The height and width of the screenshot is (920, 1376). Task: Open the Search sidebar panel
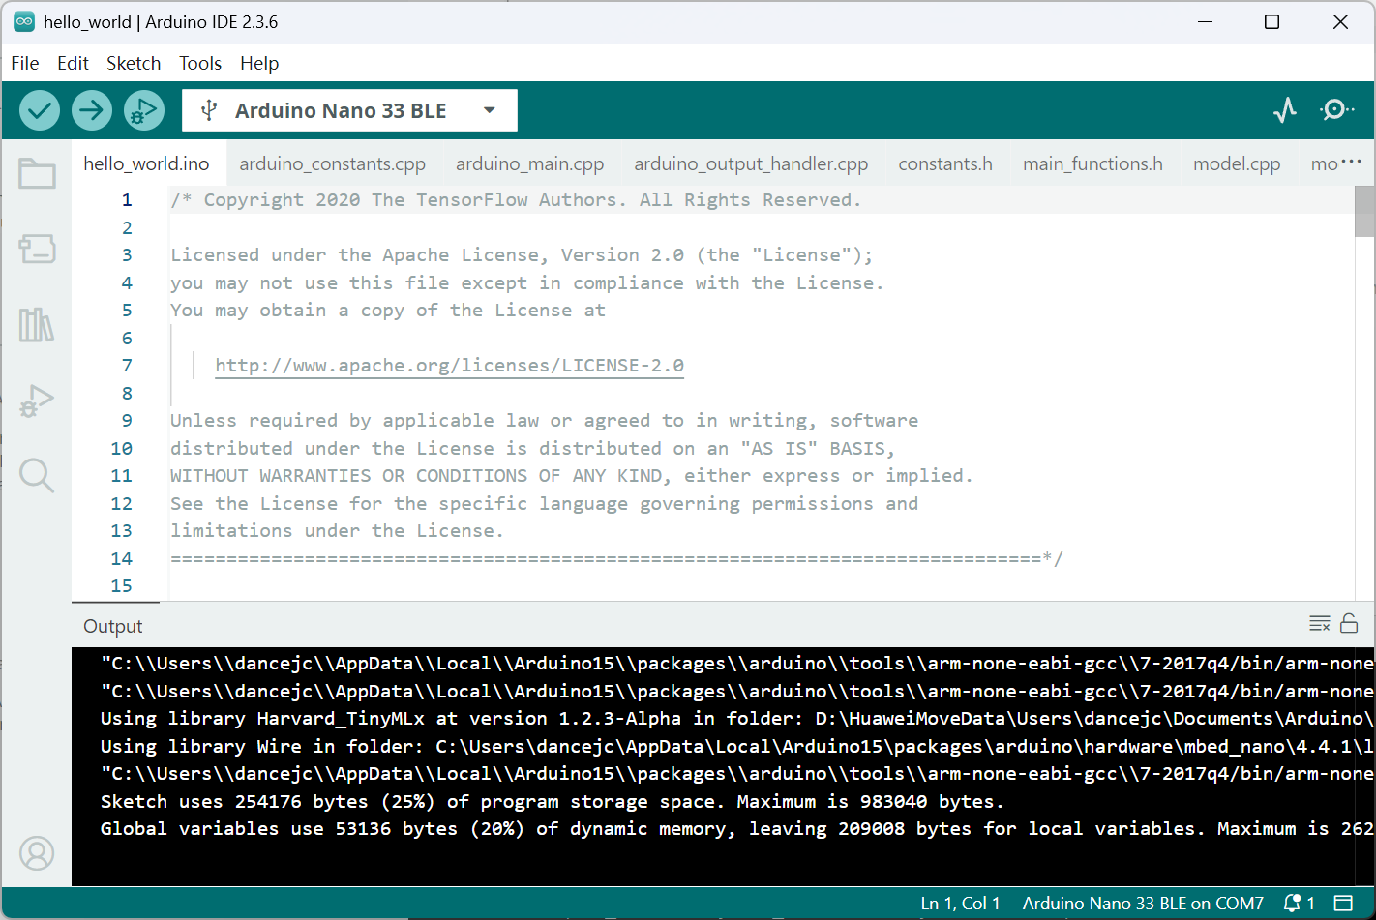point(37,475)
